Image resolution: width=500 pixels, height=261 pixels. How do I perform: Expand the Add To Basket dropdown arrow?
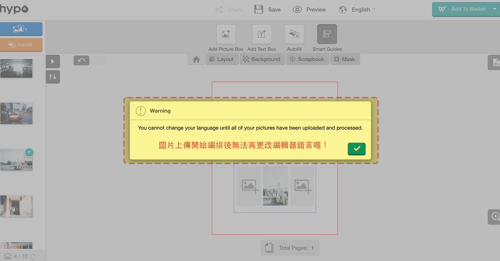coord(494,9)
